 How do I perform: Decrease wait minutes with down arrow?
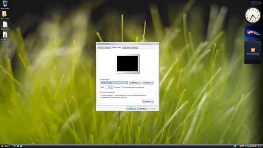(x=112, y=88)
